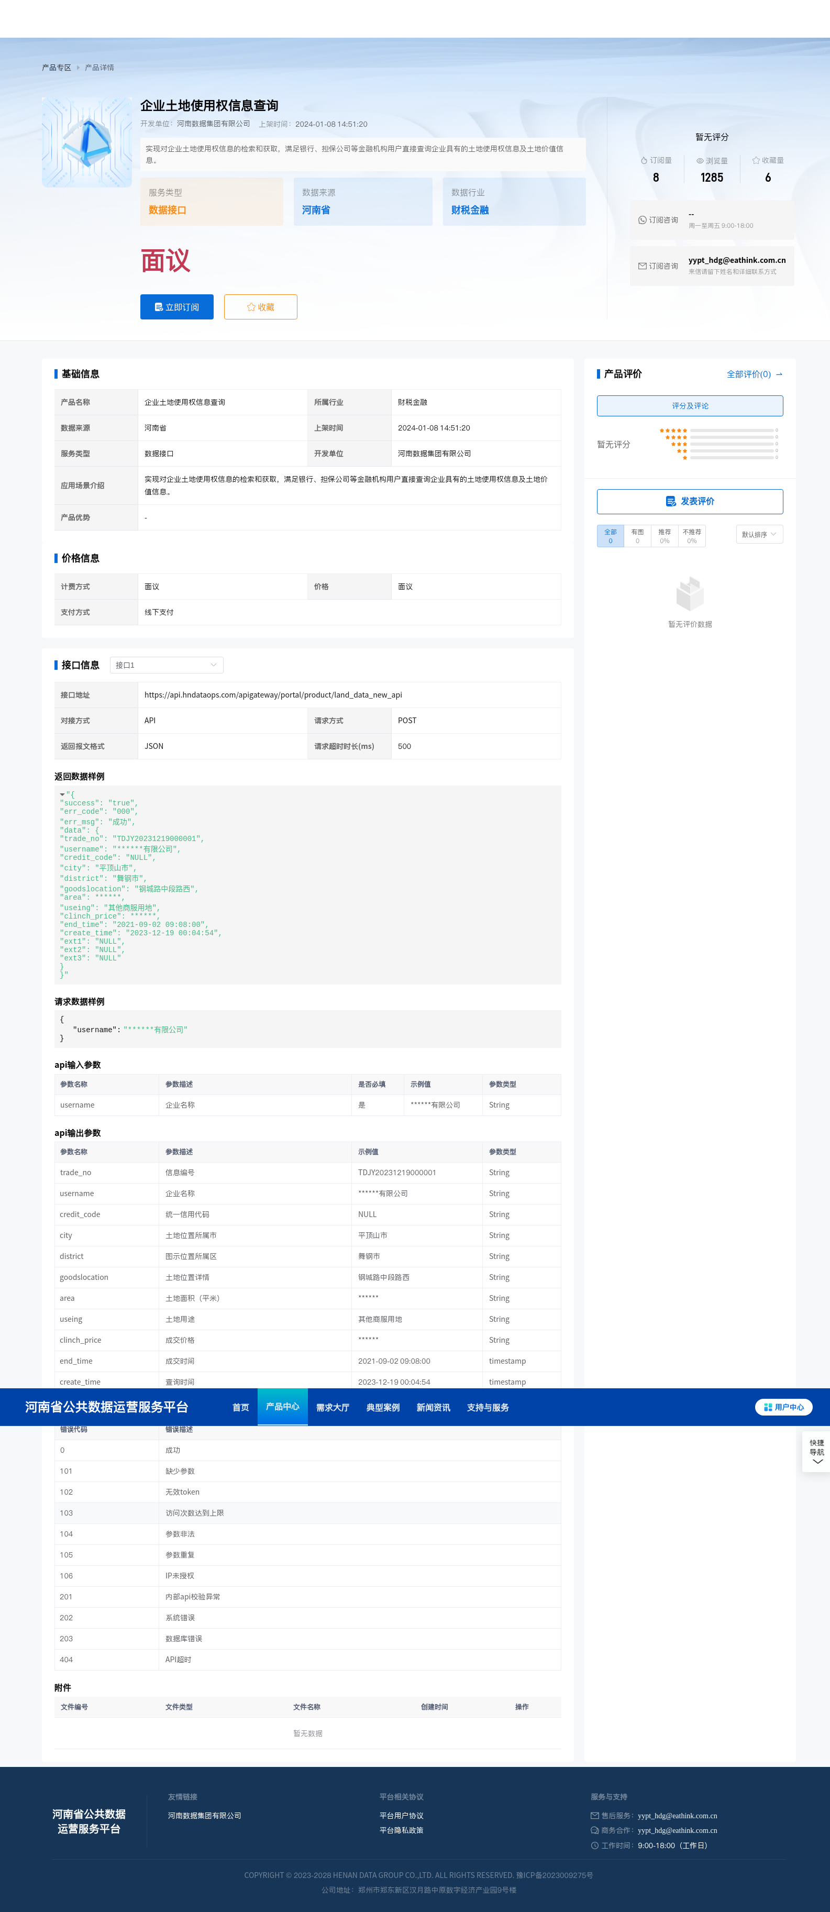Click 河南省公共数据运营服务平台 site title
The height and width of the screenshot is (1912, 830).
click(106, 1407)
